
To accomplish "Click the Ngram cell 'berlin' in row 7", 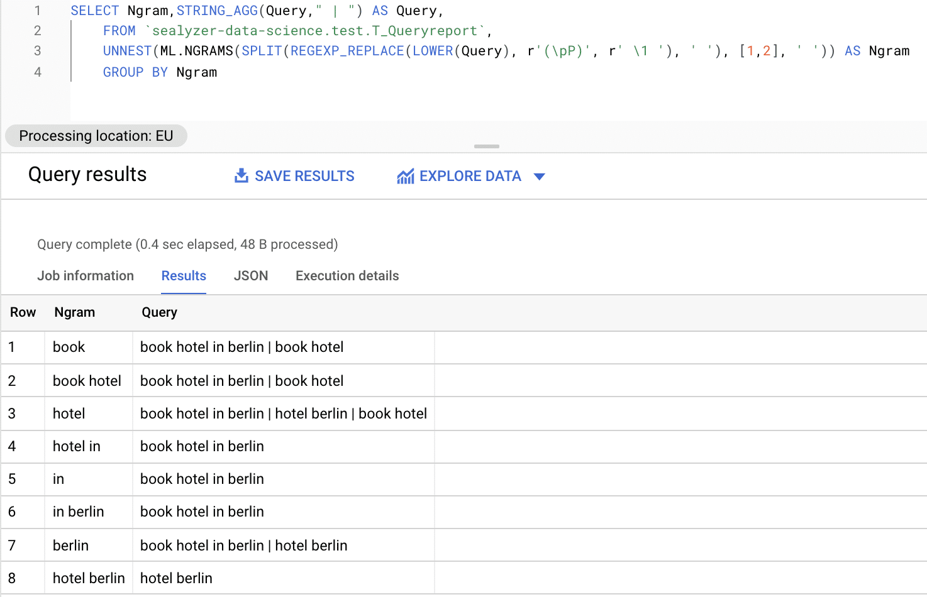I will tap(89, 545).
